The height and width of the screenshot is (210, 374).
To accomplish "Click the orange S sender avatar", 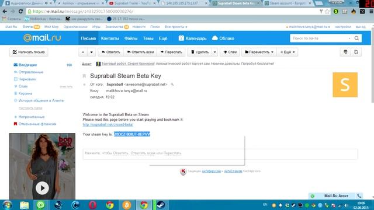I will (x=345, y=85).
